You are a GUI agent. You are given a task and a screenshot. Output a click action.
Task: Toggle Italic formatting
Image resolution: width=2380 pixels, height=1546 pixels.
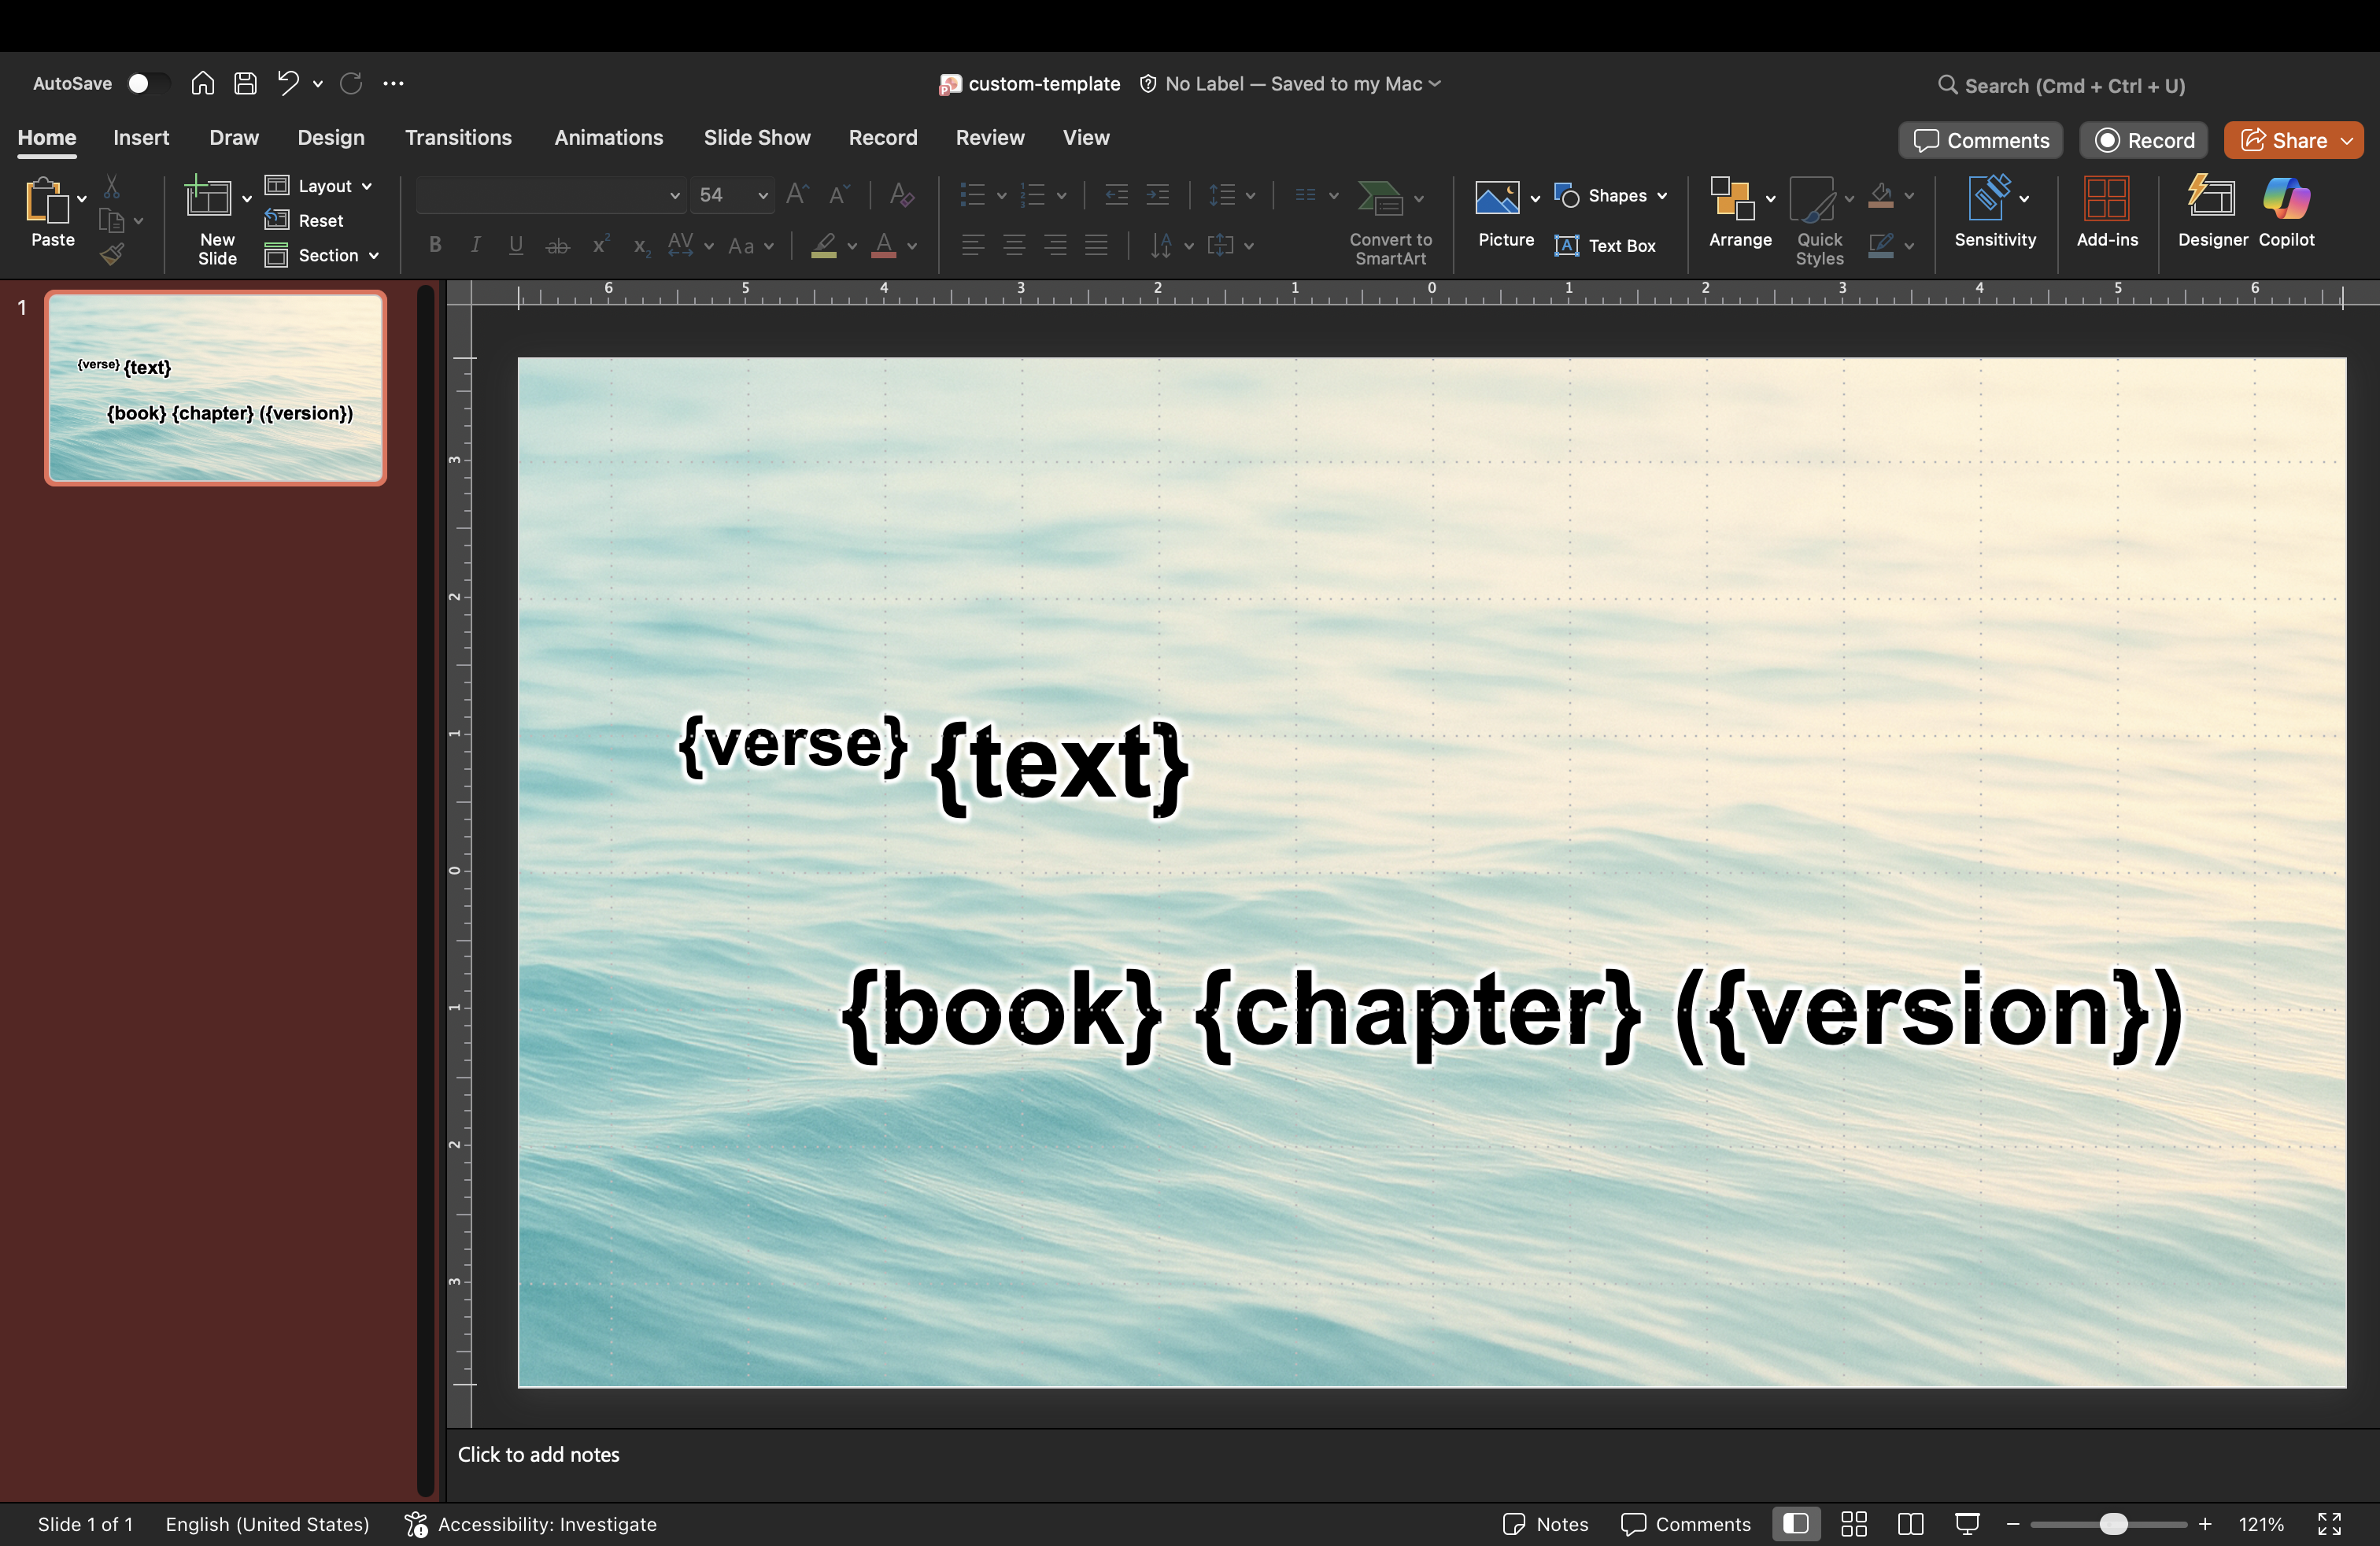[476, 245]
